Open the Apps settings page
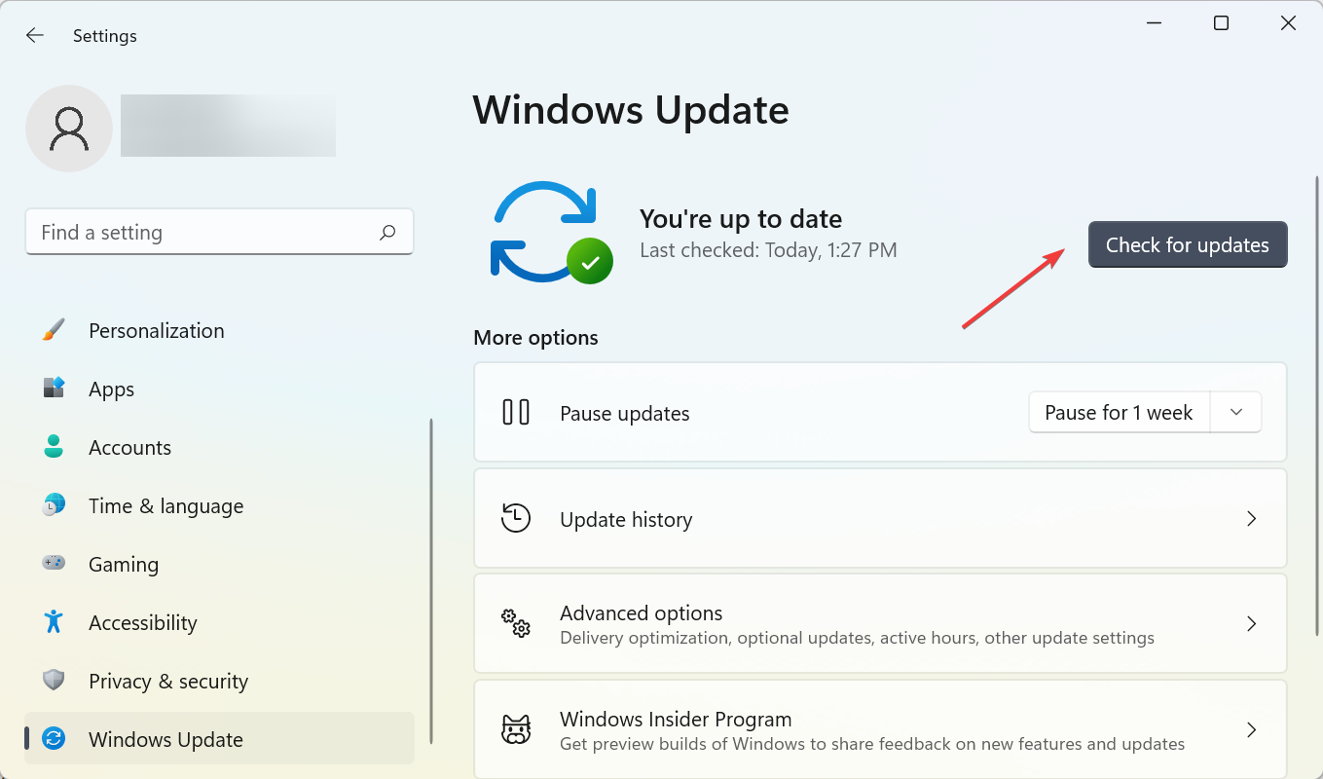1323x779 pixels. [220, 389]
